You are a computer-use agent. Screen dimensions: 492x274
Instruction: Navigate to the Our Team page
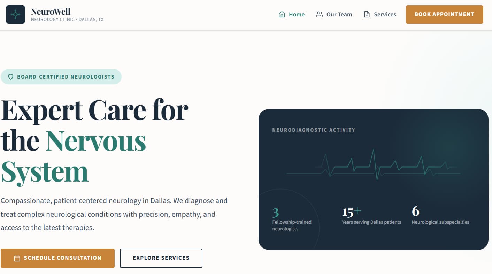(339, 14)
